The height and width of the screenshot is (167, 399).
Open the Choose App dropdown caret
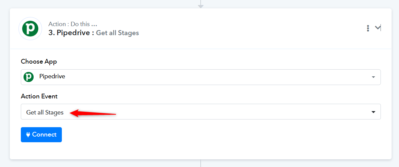click(x=373, y=77)
